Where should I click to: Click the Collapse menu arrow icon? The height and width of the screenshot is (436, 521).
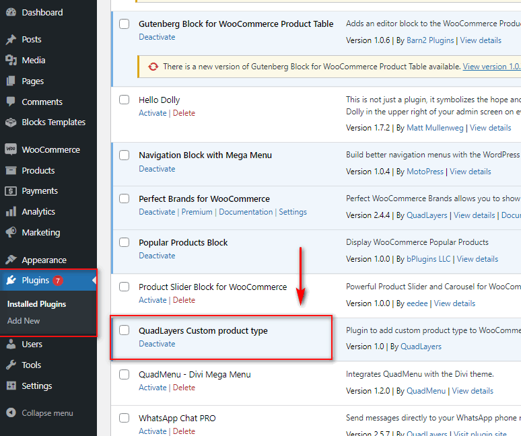[11, 412]
